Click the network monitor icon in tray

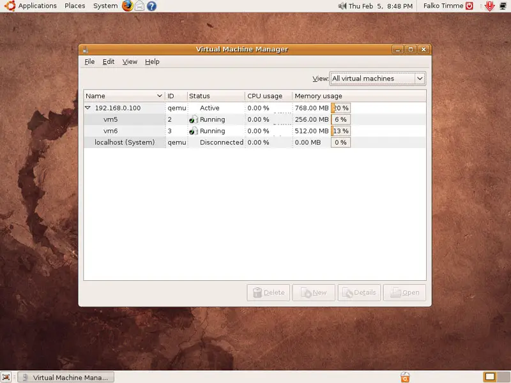[x=503, y=6]
